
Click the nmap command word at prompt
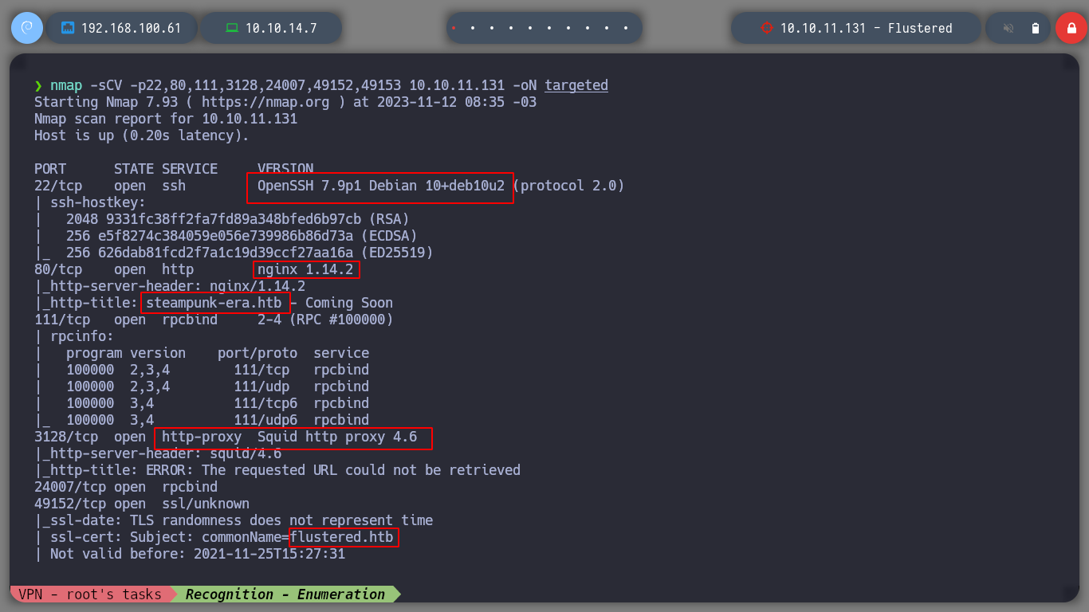tap(66, 85)
